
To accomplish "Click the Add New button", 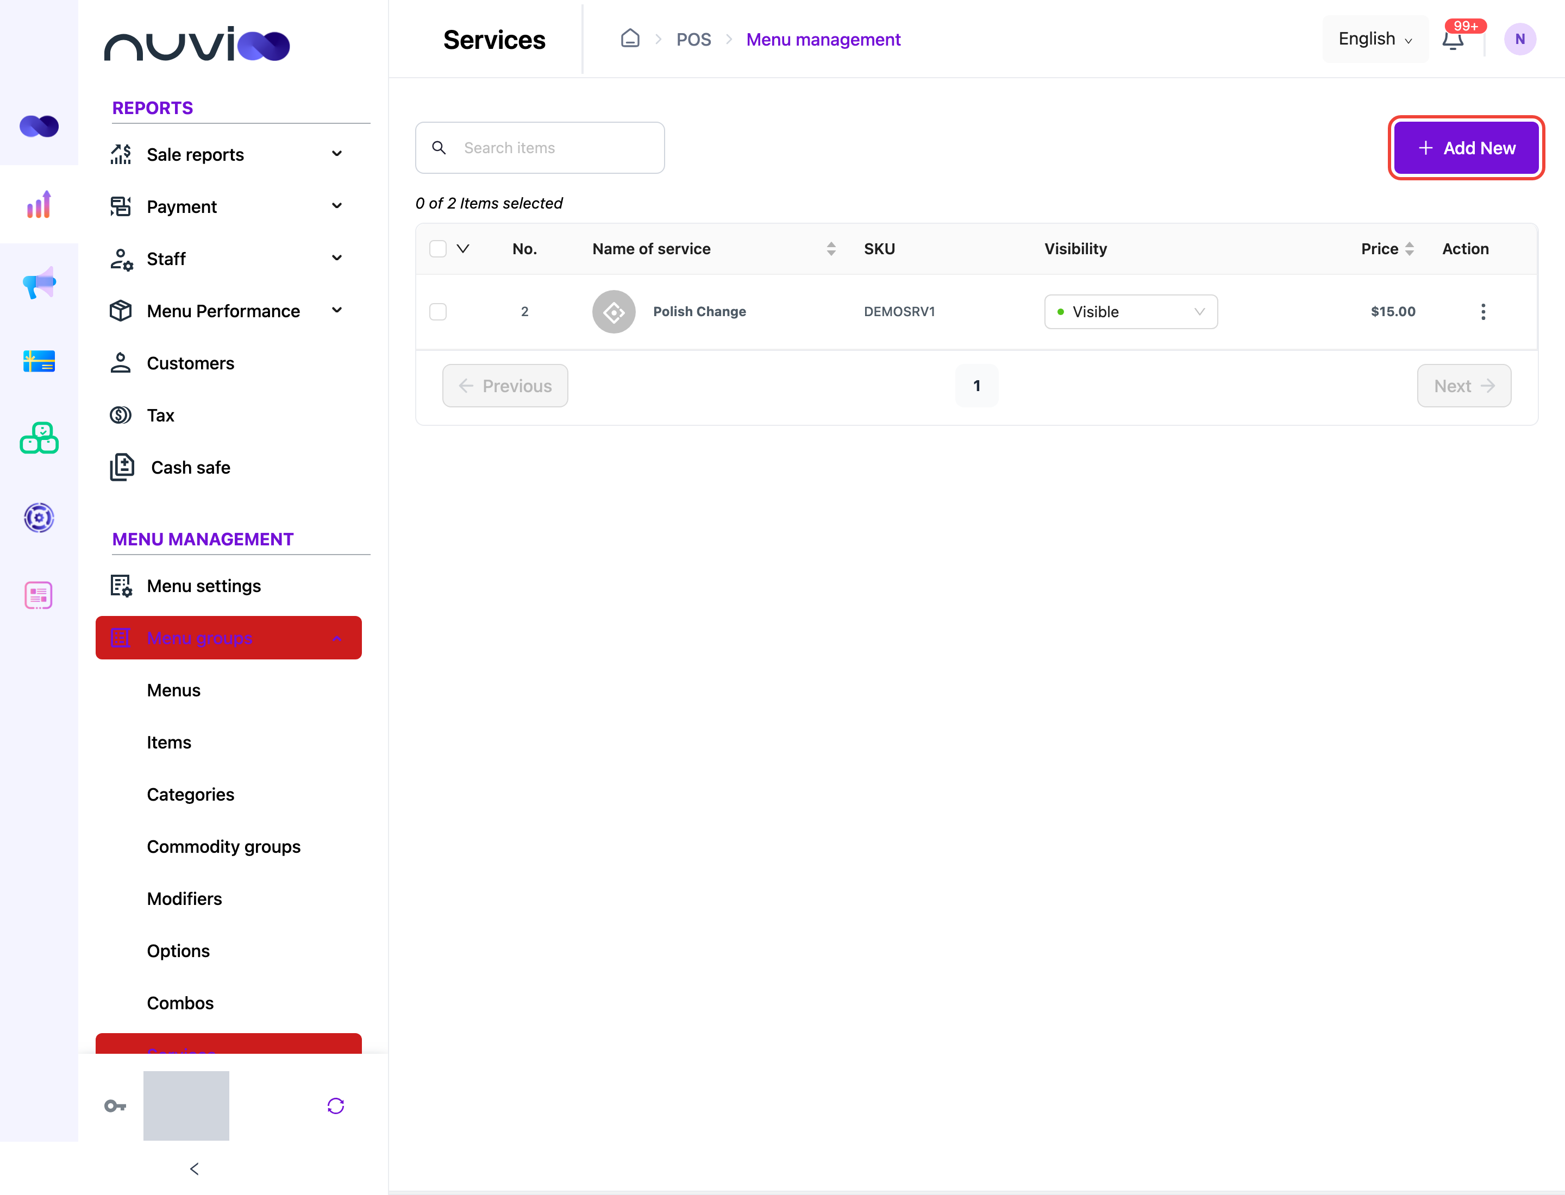I will (1466, 148).
